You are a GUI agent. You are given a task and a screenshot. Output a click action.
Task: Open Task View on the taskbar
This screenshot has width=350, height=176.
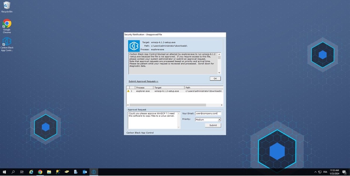click(x=22, y=172)
